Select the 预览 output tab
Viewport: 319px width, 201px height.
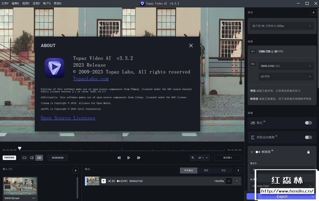tap(206, 170)
